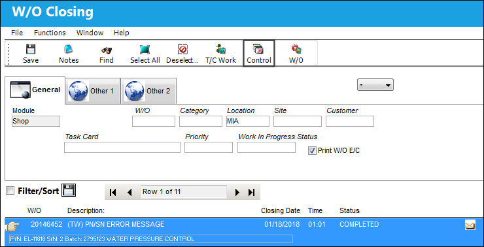Switch to the Other 1 tab
Image resolution: width=484 pixels, height=247 pixels.
tap(93, 91)
